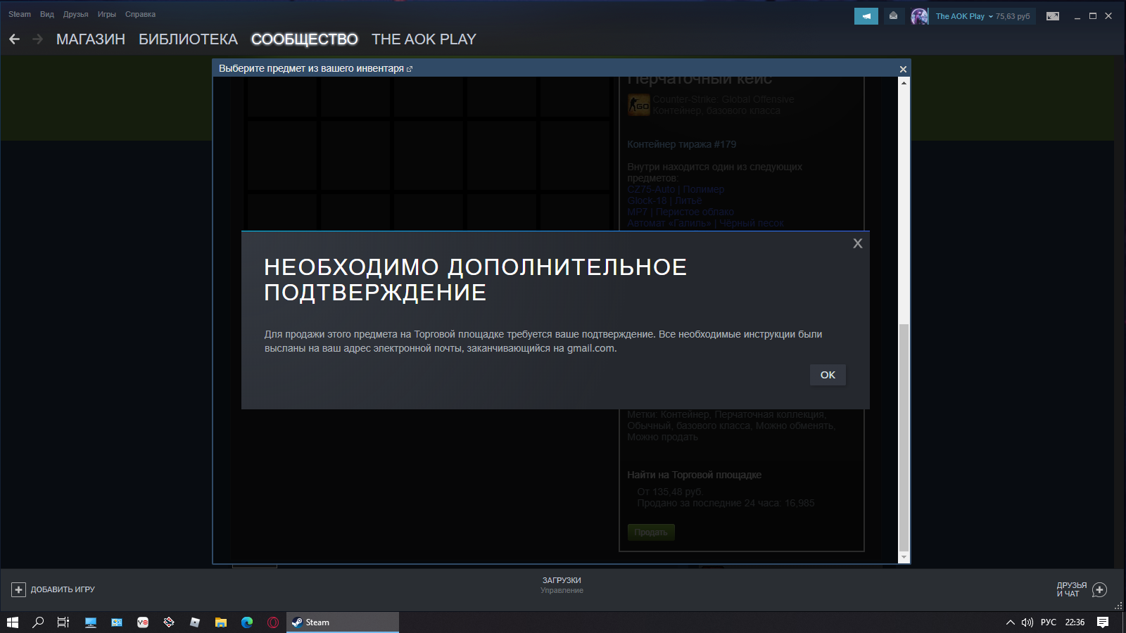Open the MP7 | Перистое облако link

tap(681, 212)
